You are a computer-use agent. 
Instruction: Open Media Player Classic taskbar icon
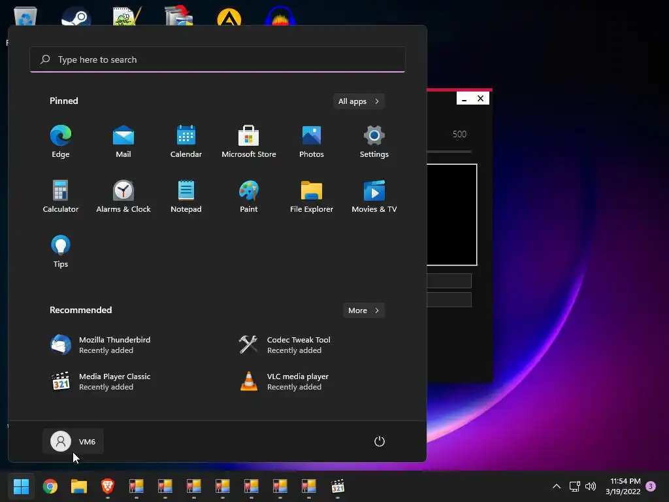click(x=338, y=486)
